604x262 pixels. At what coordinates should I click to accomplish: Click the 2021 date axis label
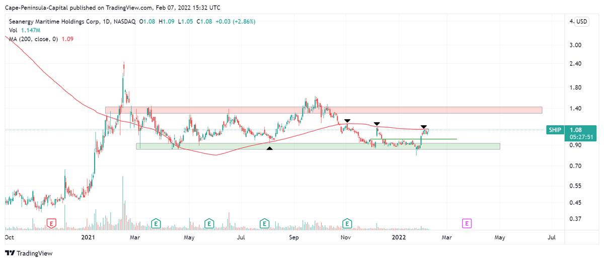[89, 236]
